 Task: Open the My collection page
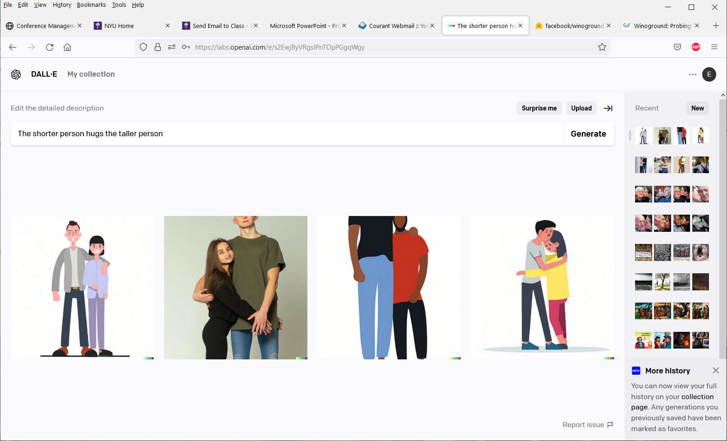(x=91, y=74)
